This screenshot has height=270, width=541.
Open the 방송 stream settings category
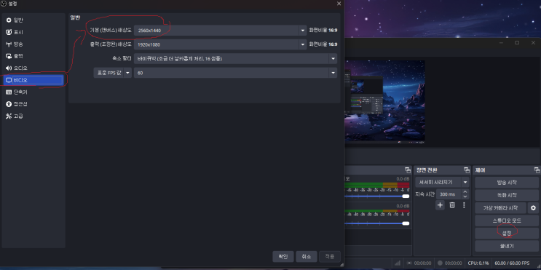pos(33,44)
